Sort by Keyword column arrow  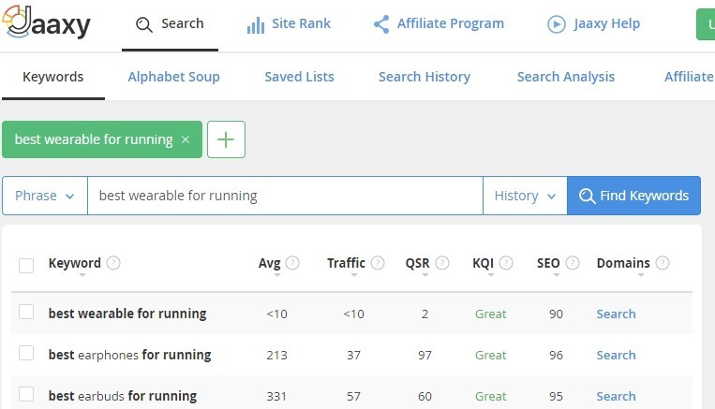(x=82, y=275)
